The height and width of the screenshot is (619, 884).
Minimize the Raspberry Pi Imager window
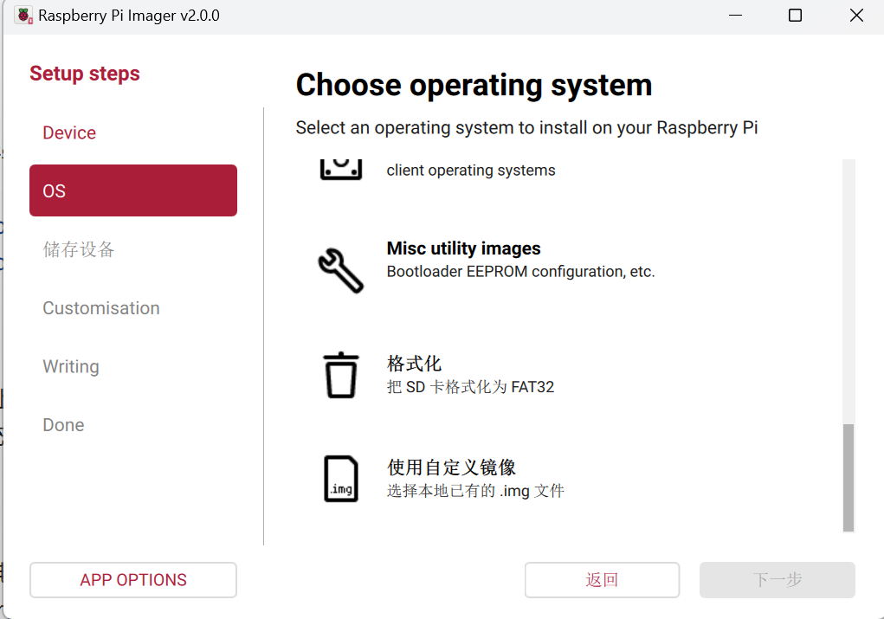(735, 16)
